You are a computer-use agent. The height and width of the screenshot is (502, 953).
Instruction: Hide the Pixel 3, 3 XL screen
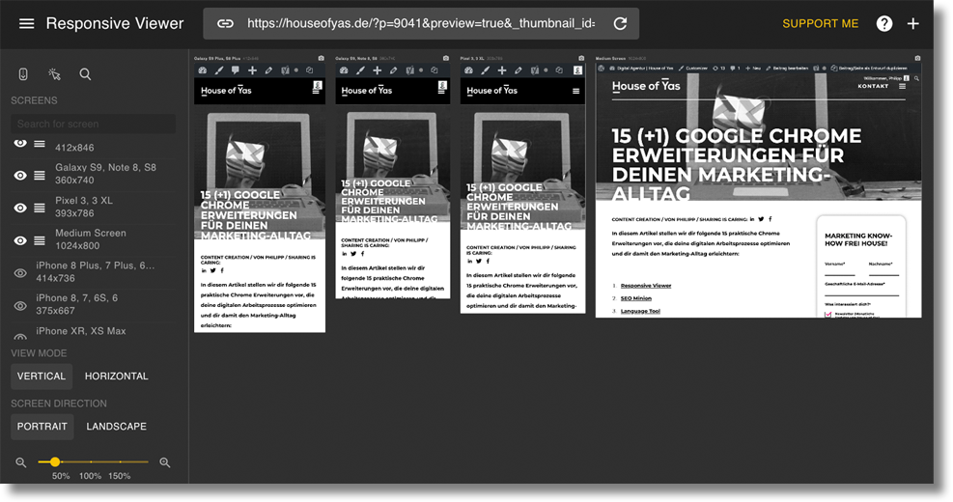[20, 208]
